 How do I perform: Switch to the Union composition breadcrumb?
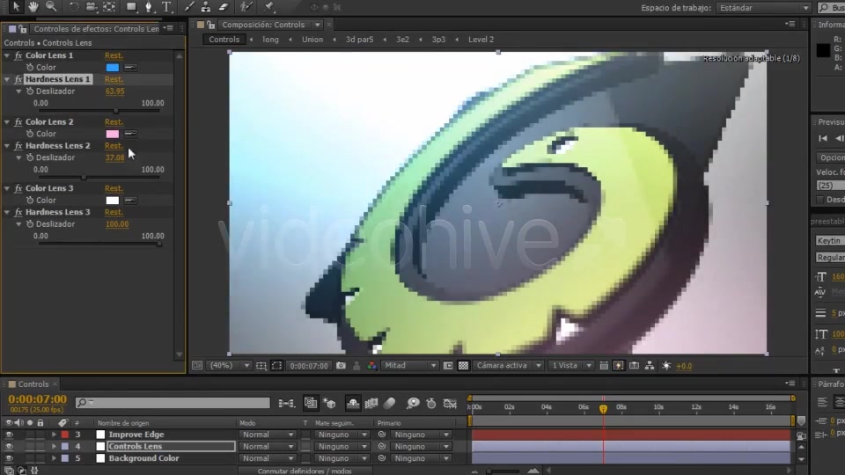pos(312,40)
